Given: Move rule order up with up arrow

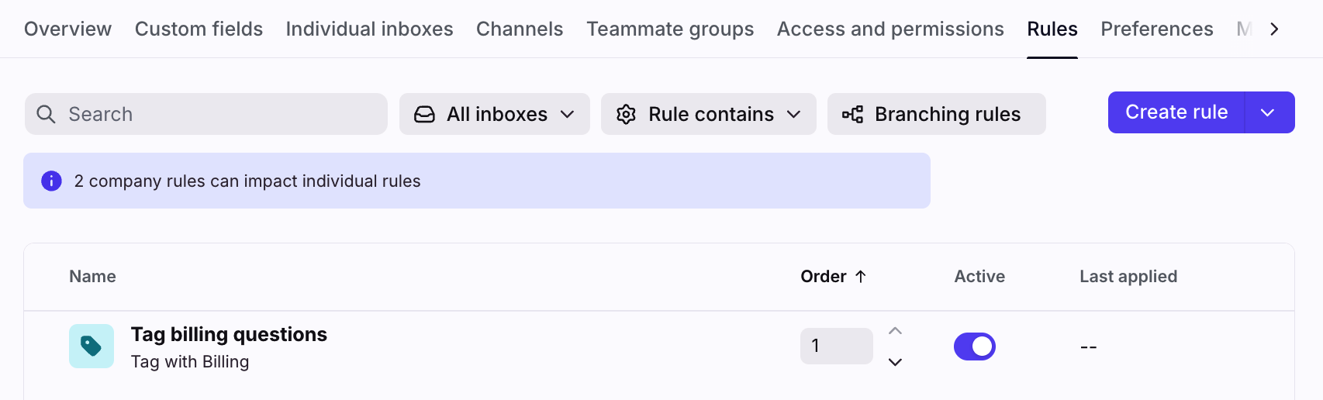Looking at the screenshot, I should click(895, 331).
